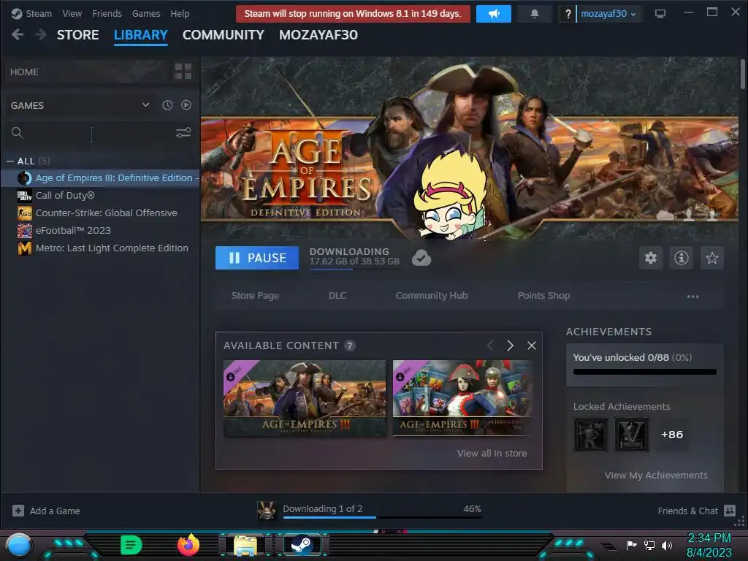This screenshot has height=561, width=748.
Task: Expand more links ellipsis menu
Action: [692, 297]
